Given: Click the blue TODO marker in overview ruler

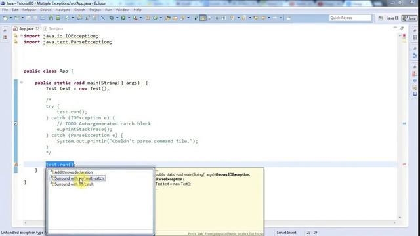Looking at the screenshot, I should 404,123.
